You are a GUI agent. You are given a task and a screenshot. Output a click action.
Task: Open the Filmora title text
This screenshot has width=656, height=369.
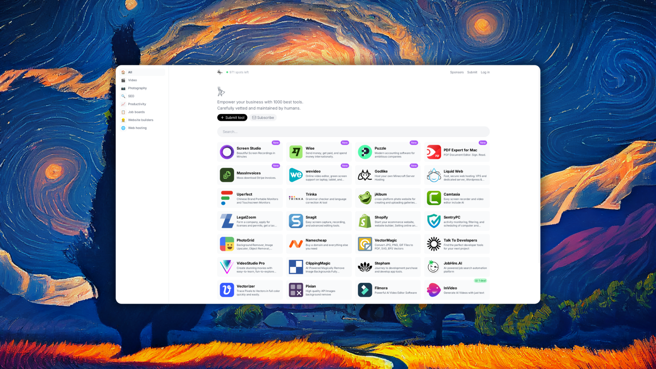381,288
